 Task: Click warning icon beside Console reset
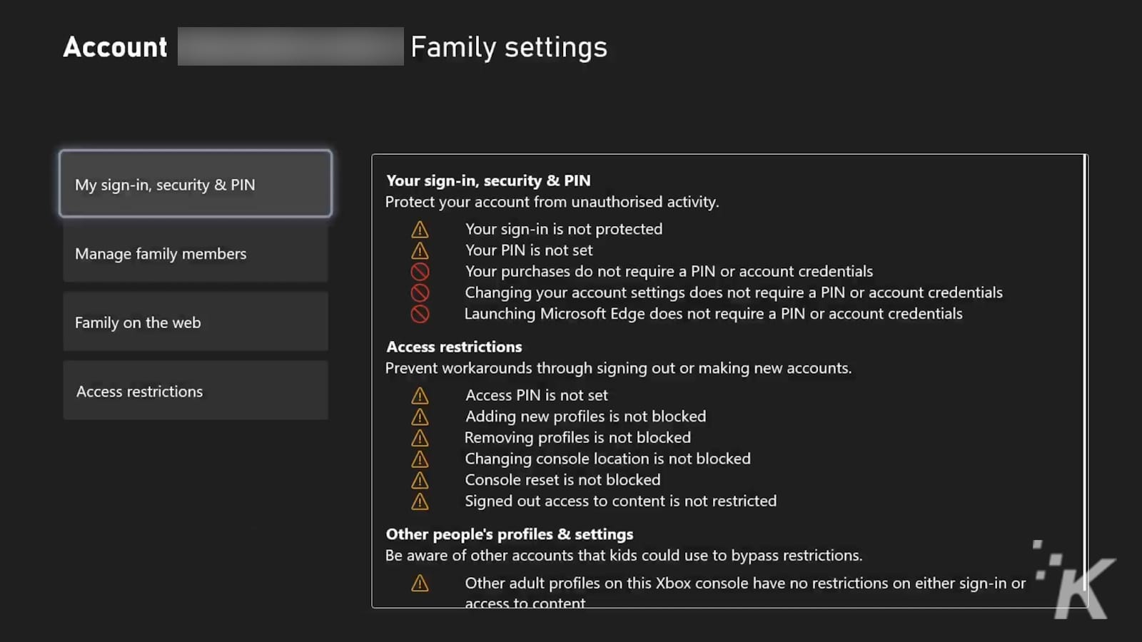[420, 480]
